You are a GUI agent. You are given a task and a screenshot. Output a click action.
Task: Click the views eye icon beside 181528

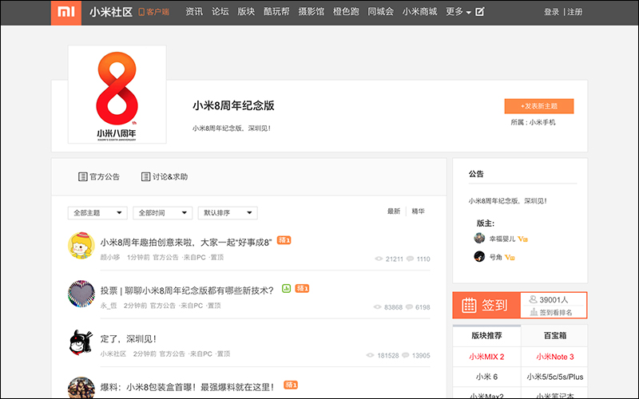(x=370, y=355)
